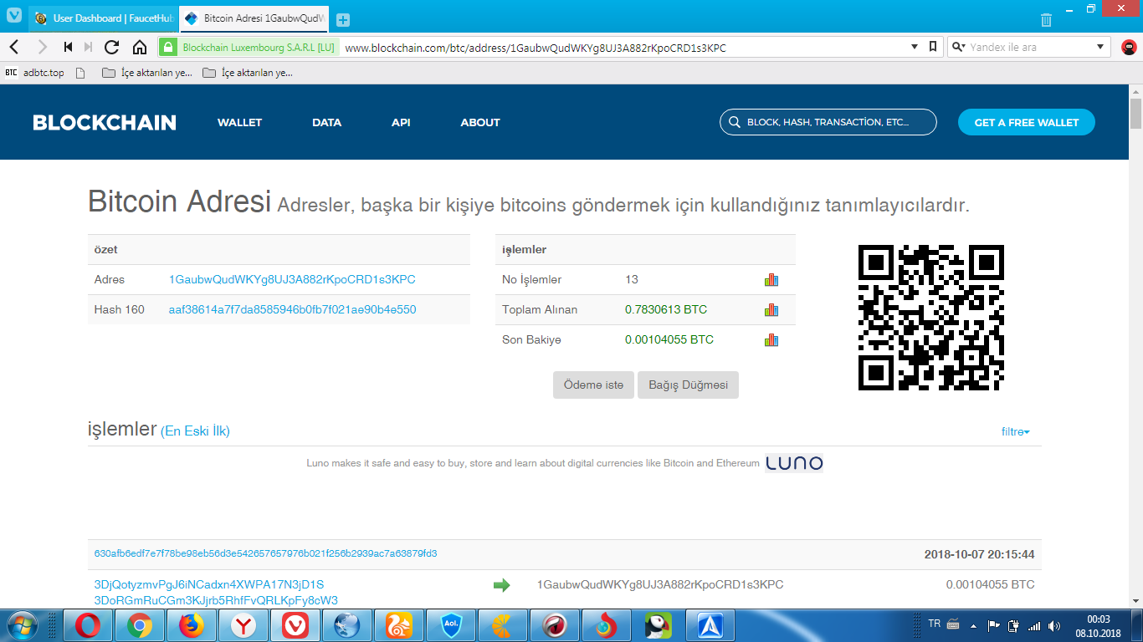Viewport: 1143px width, 642px height.
Task: Focus the Block, Hash, Transaction search field
Action: (828, 122)
